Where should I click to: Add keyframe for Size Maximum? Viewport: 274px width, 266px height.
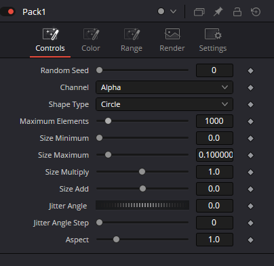[x=250, y=155]
